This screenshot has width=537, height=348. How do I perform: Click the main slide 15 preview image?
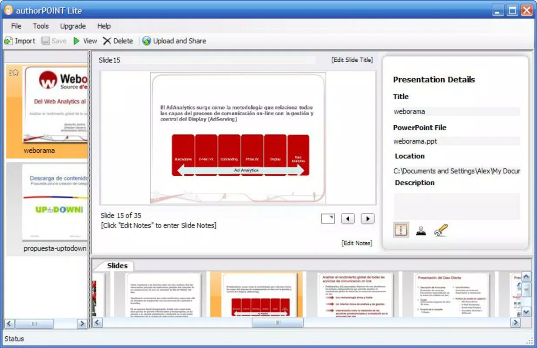(238, 138)
